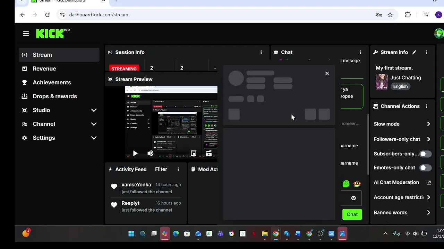The width and height of the screenshot is (444, 249).
Task: Close the loading popup card
Action: [327, 73]
